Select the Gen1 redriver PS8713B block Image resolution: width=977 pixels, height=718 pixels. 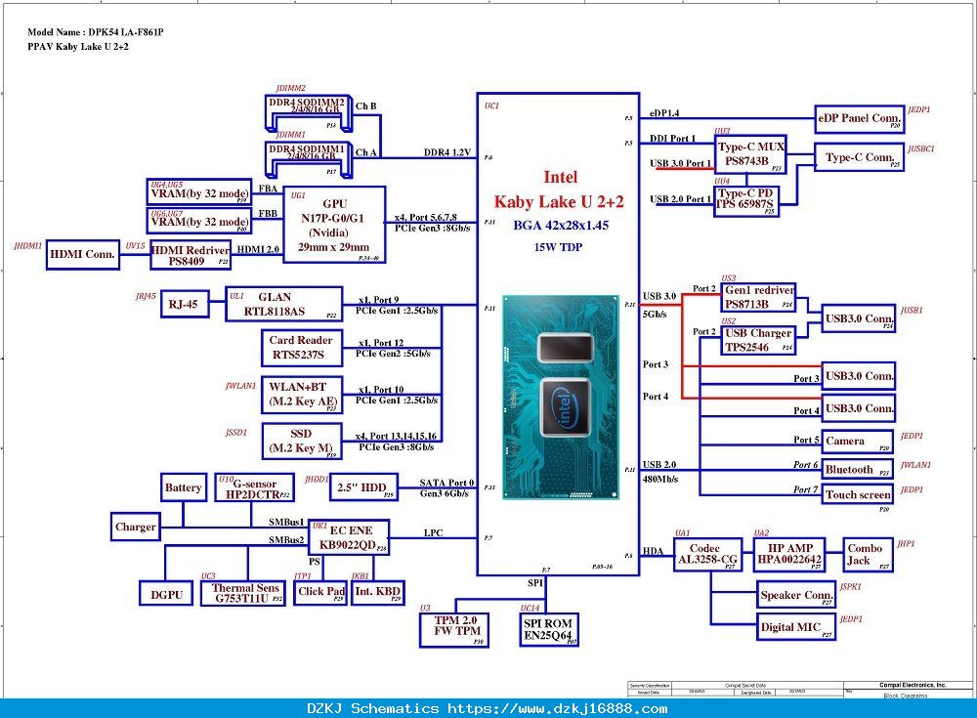758,297
